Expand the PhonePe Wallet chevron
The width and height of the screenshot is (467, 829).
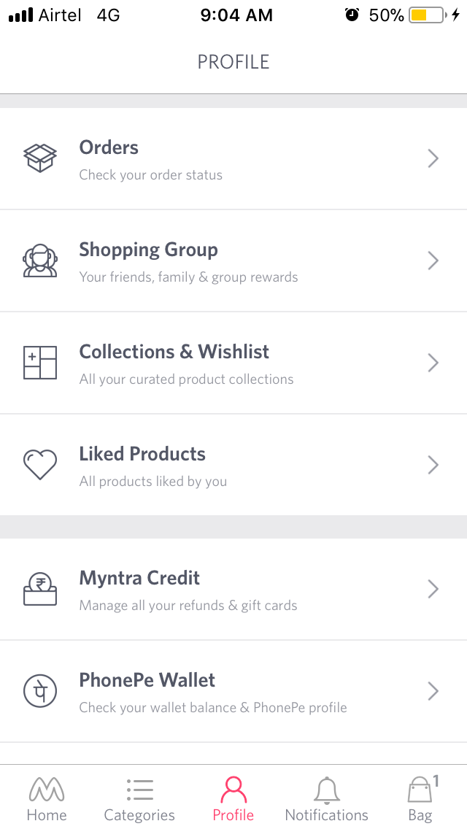(433, 691)
